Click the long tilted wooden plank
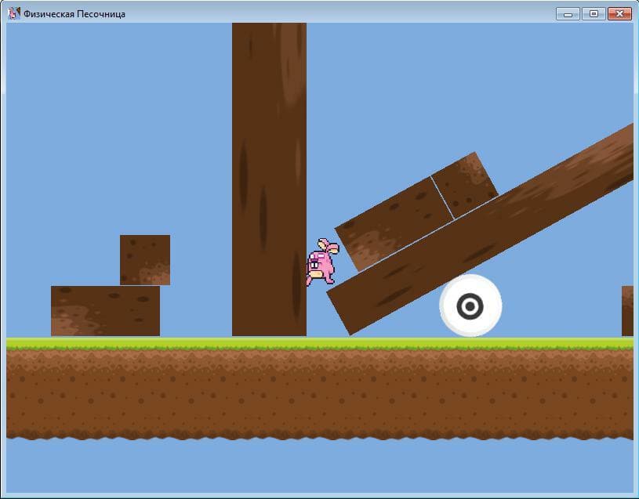This screenshot has height=499, width=639. click(x=481, y=229)
